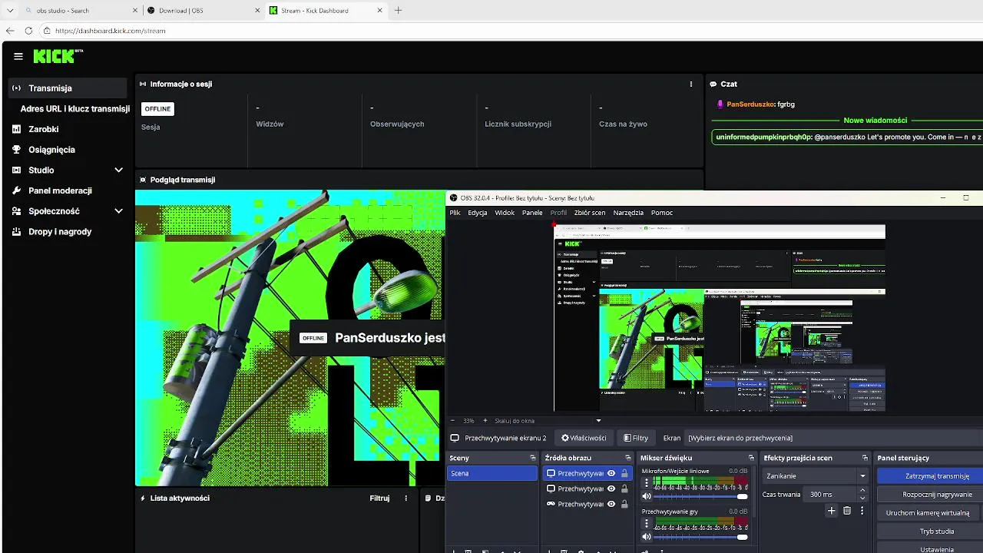
Task: Decrease Czas trwania with down arrow
Action: [862, 498]
